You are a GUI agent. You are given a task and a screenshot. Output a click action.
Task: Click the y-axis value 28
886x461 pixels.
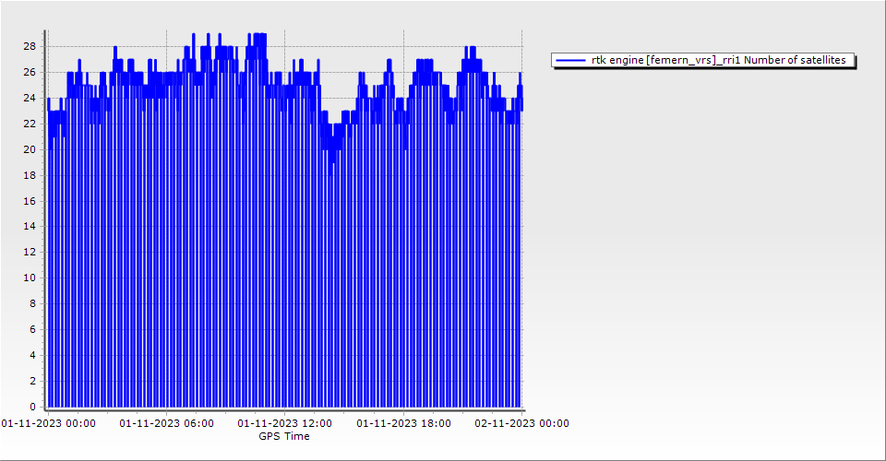click(30, 46)
